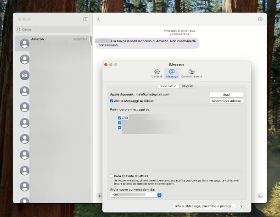The image size is (280, 217).
Task: Click the plus apps button in Messages
Action: 99,196
